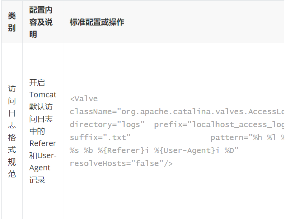Viewport: 291px width, 219px height.
Task: Click the word Referer in the description cell
Action: (x=43, y=143)
